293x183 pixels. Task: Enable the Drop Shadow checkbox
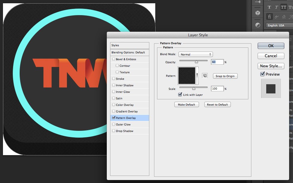click(114, 131)
